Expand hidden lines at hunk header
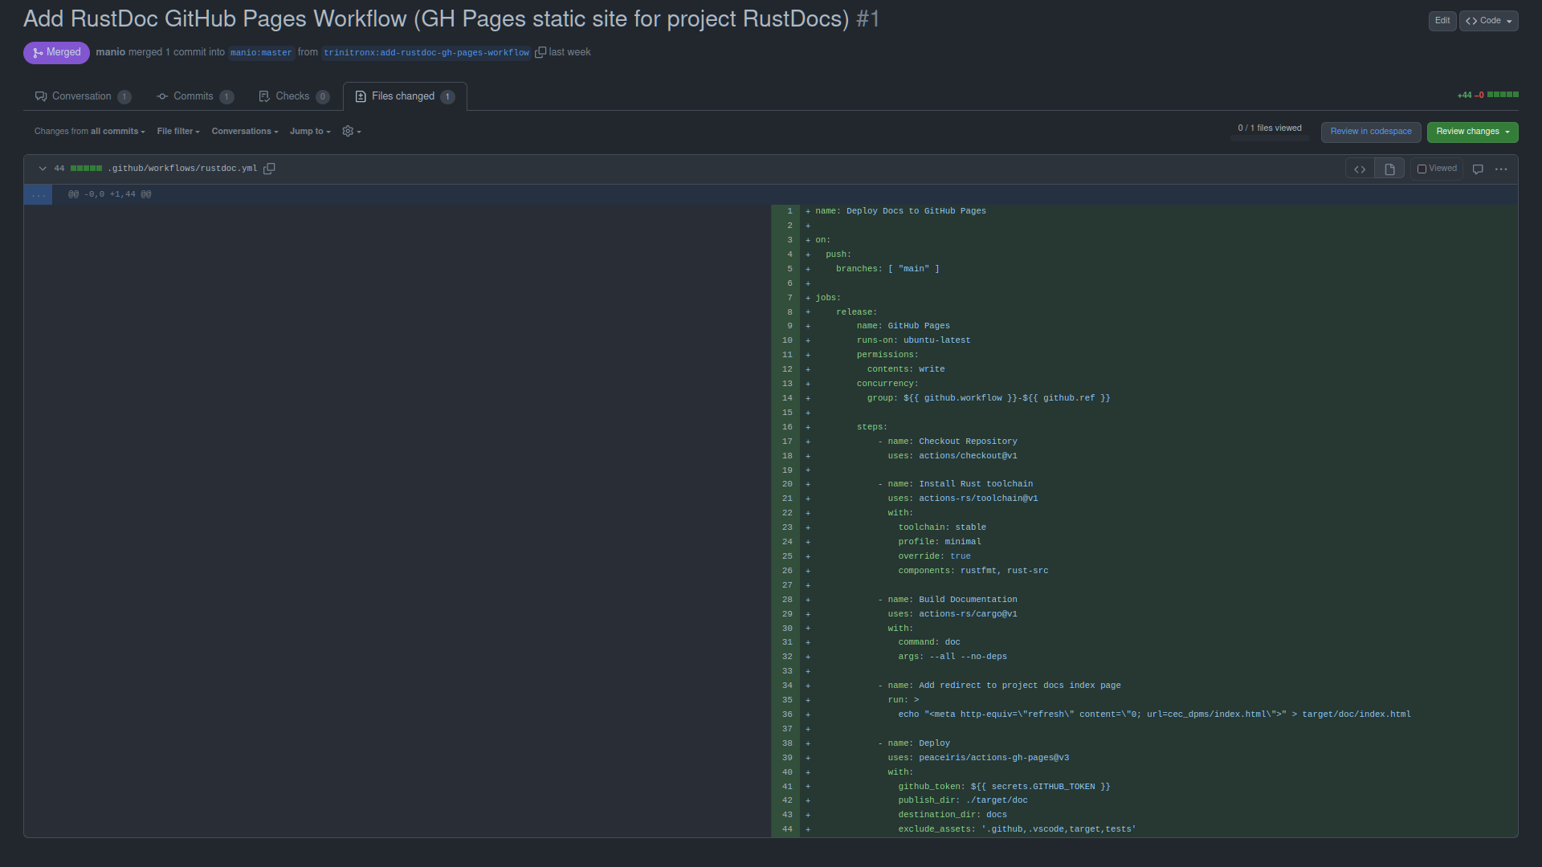The height and width of the screenshot is (867, 1542). [38, 194]
